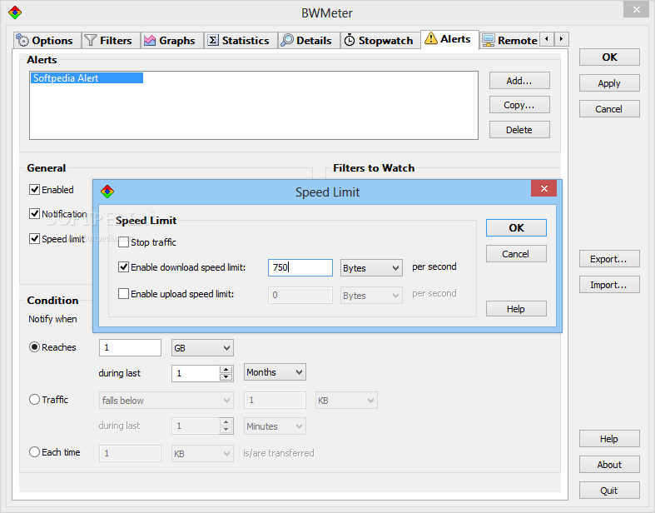Increase the during last months spinner value
The height and width of the screenshot is (513, 655).
coord(226,369)
